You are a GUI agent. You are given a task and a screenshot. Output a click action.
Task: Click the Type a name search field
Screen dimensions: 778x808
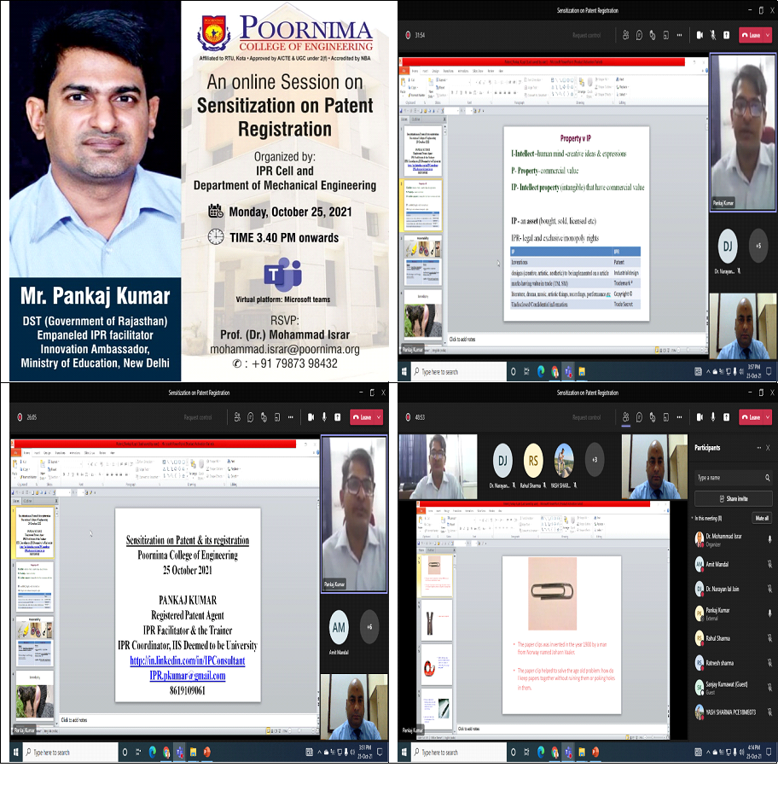coord(727,478)
